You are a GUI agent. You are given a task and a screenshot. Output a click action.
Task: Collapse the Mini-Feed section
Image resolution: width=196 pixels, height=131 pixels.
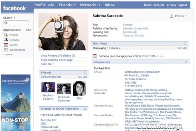[185, 43]
